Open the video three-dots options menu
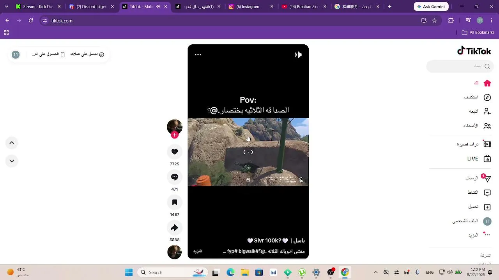 click(198, 54)
